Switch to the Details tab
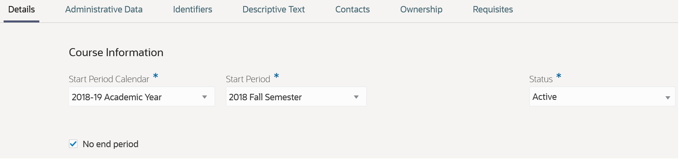Viewport: 685px width, 160px height. click(x=22, y=10)
